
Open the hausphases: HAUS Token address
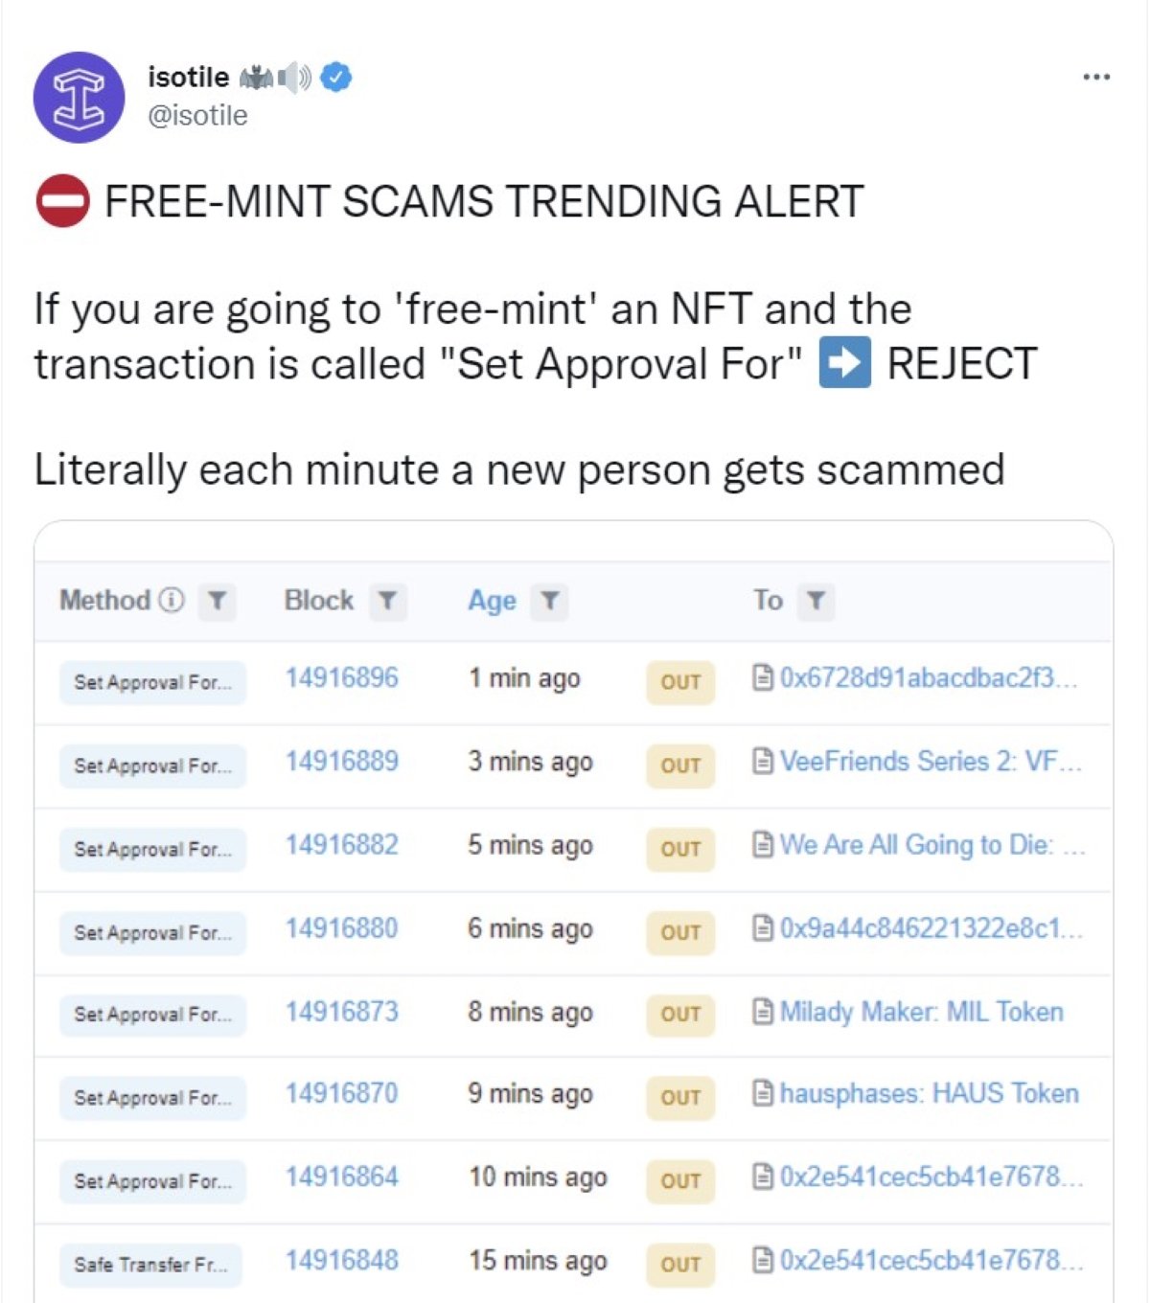point(929,1094)
